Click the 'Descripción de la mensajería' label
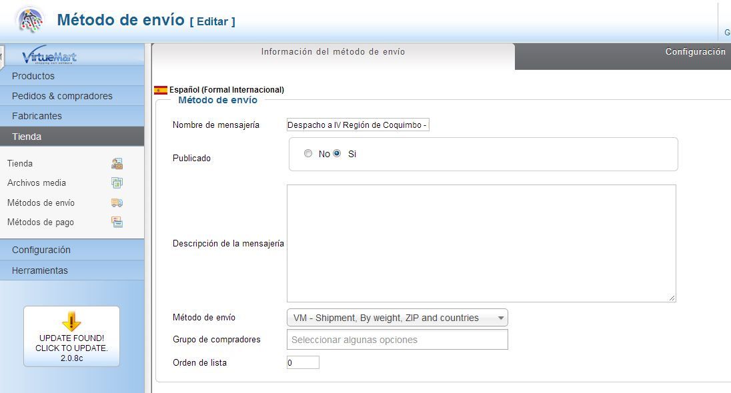The height and width of the screenshot is (393, 731). (228, 244)
